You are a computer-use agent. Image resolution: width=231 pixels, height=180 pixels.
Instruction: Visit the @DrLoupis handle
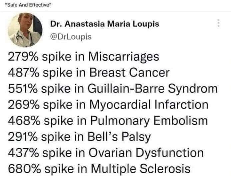click(71, 37)
